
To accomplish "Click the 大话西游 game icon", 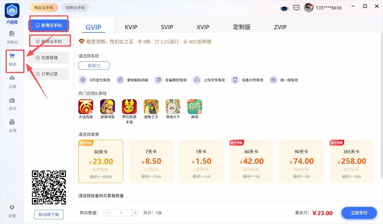I will (x=86, y=107).
